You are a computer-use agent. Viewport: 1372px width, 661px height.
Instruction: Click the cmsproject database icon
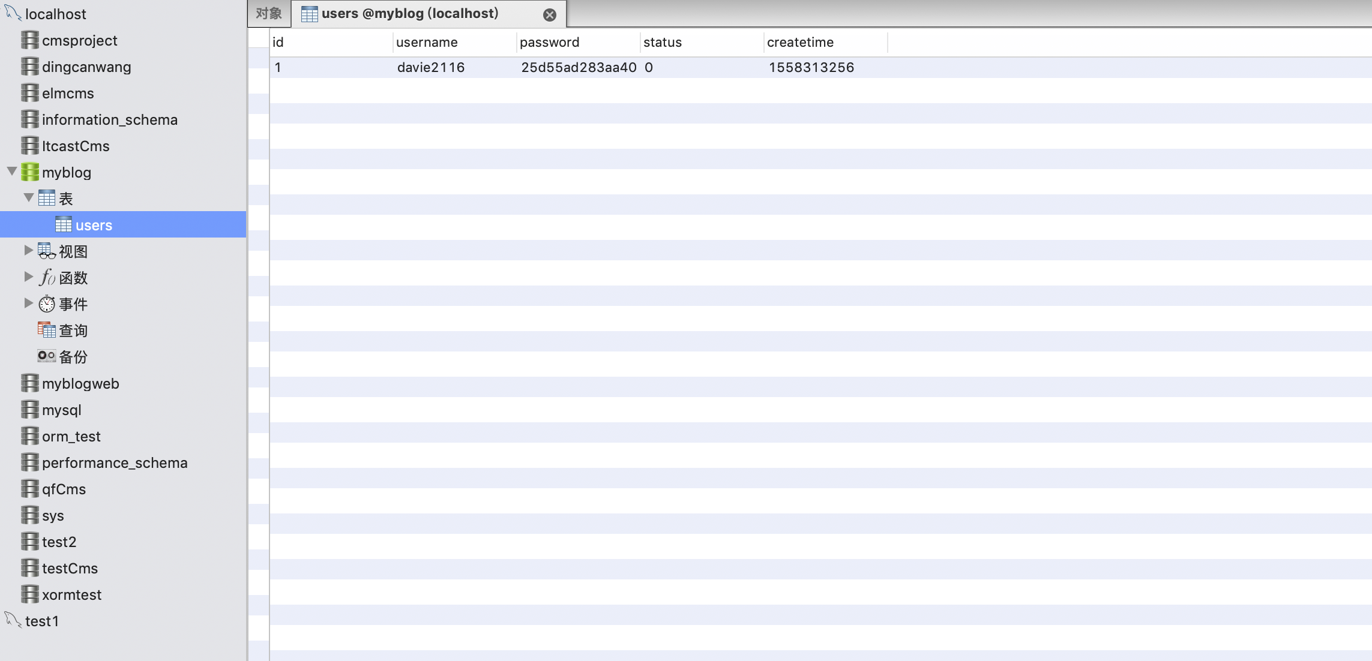(30, 40)
